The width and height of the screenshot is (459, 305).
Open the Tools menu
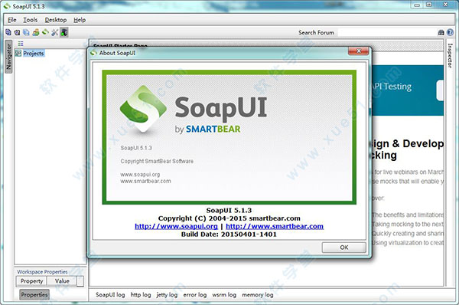(x=31, y=20)
